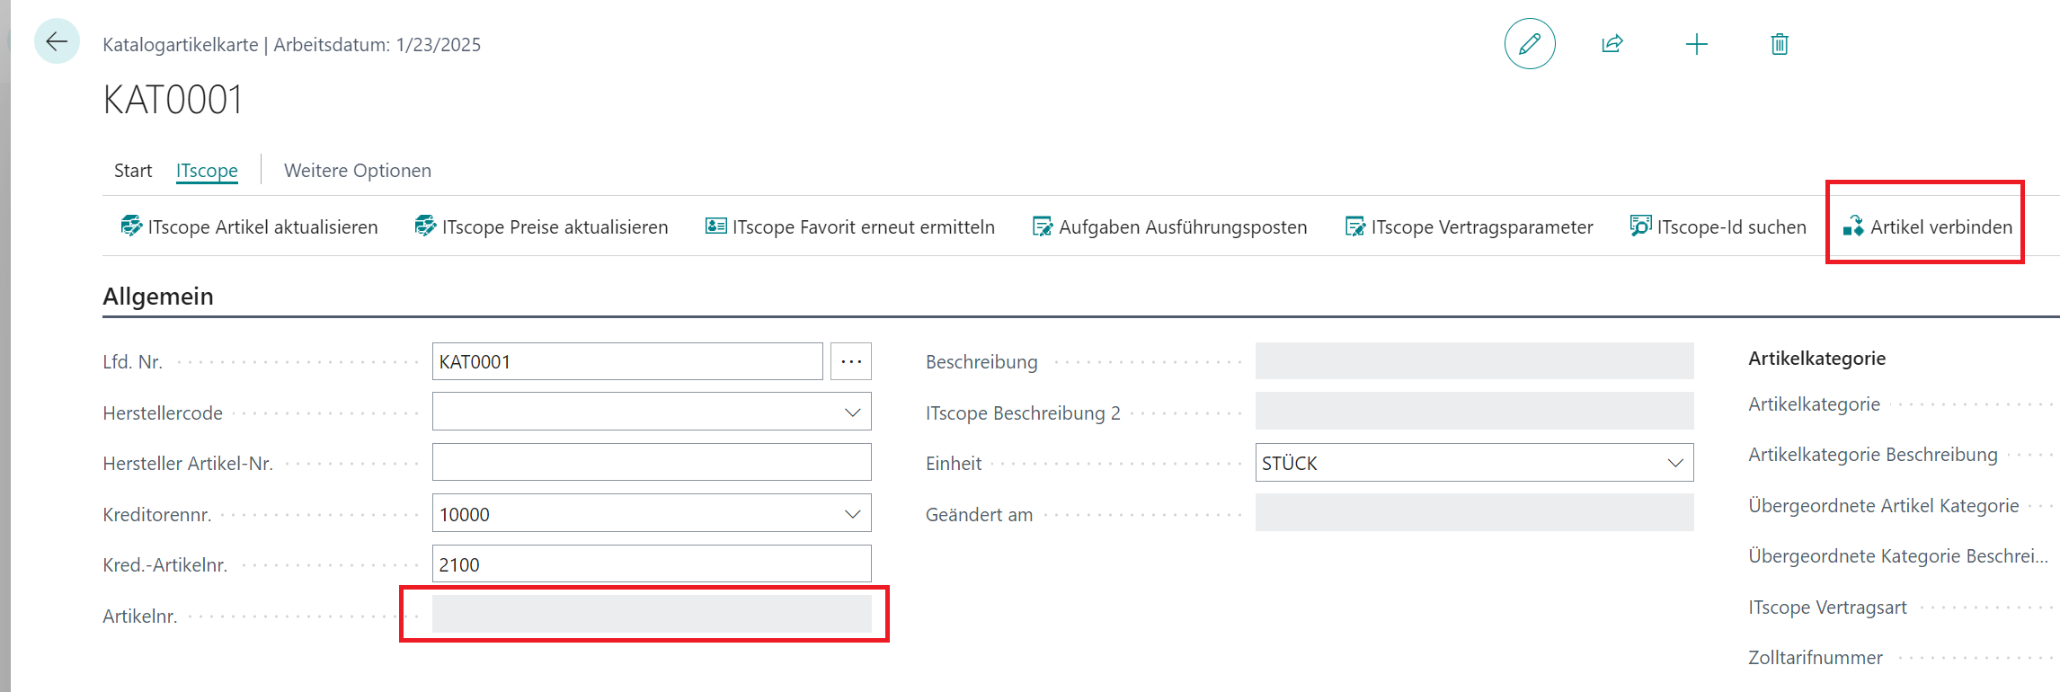Click the Kred.-Artikelnr. field with 2100
The image size is (2060, 692).
coord(652,564)
